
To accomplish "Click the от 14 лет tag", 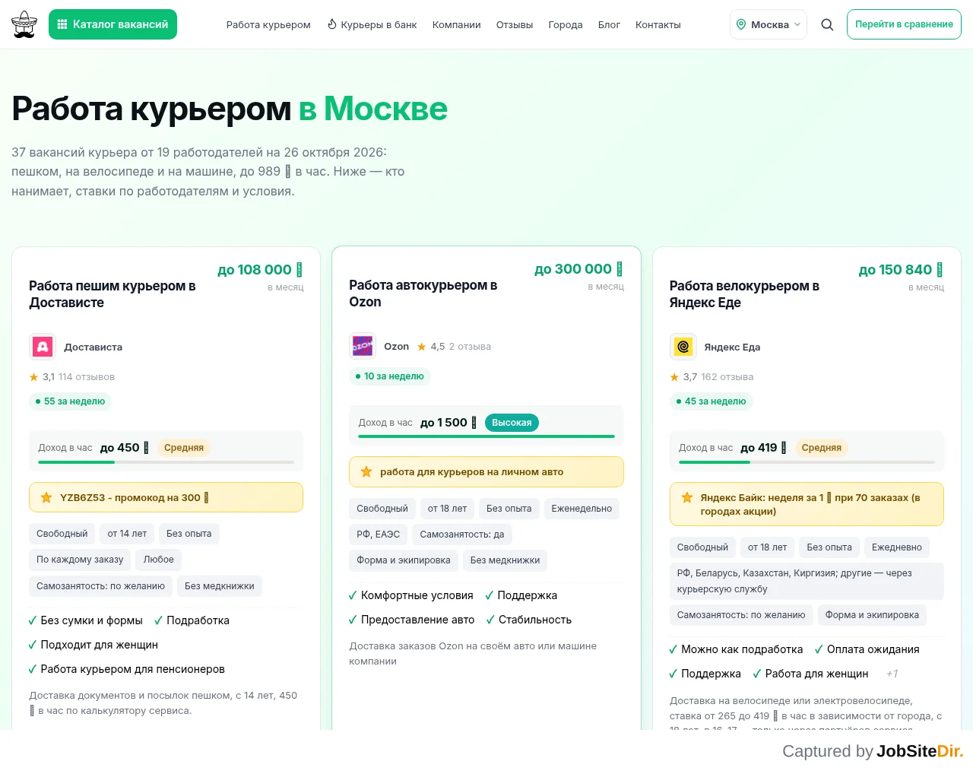I will (127, 534).
